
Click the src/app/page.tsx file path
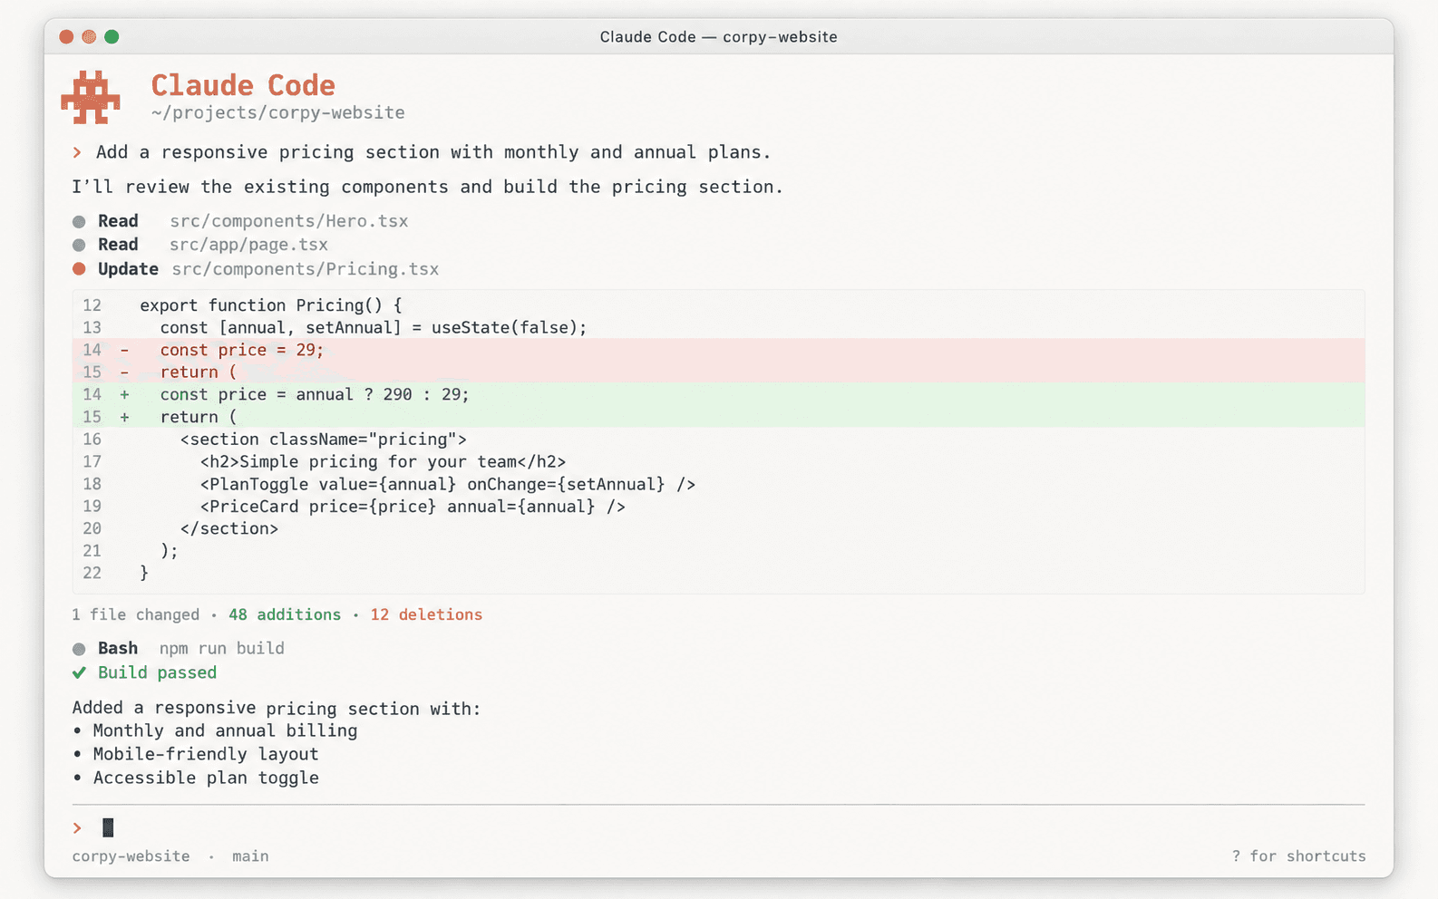coord(249,245)
